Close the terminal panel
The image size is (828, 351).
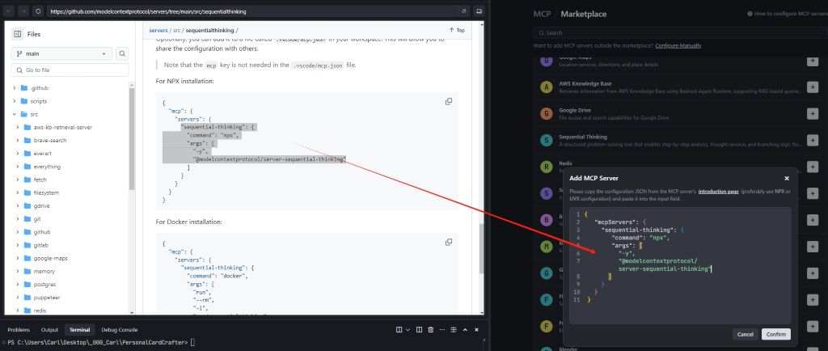click(x=476, y=330)
